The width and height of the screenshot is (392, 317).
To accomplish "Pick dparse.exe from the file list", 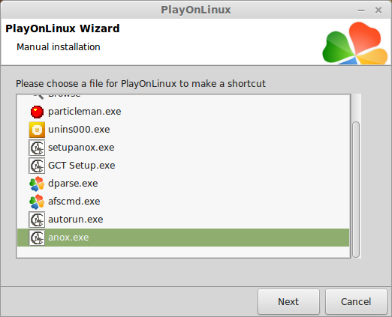I will pyautogui.click(x=183, y=184).
